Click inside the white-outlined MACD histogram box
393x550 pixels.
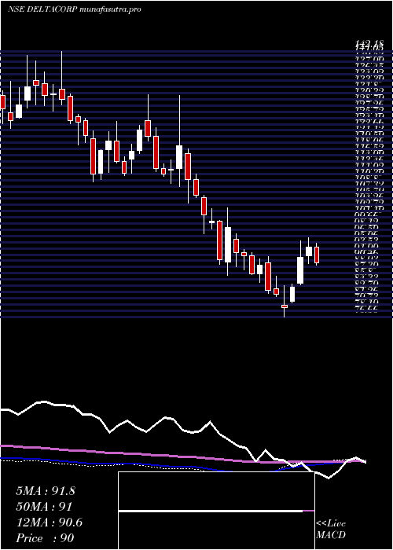pos(216,511)
